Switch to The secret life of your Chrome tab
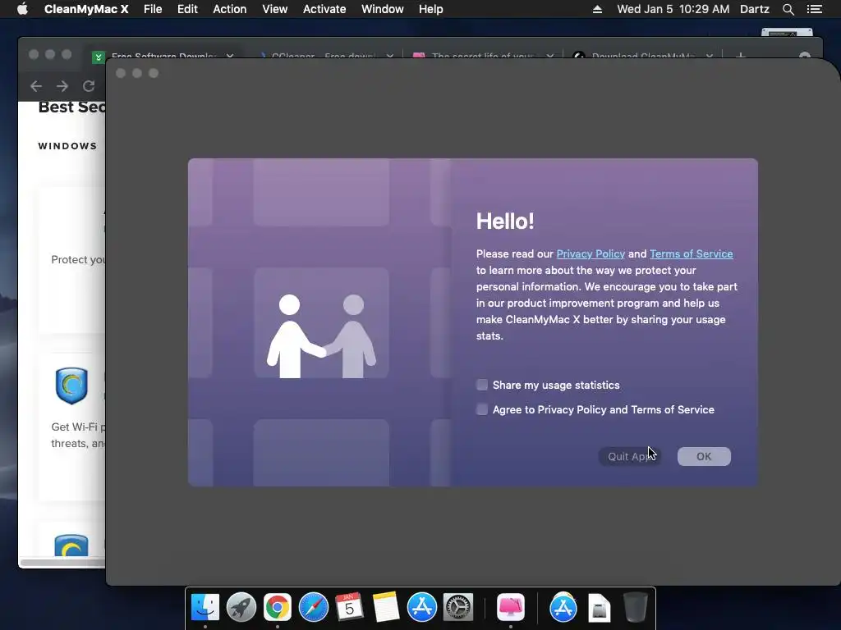841x630 pixels. pyautogui.click(x=483, y=56)
